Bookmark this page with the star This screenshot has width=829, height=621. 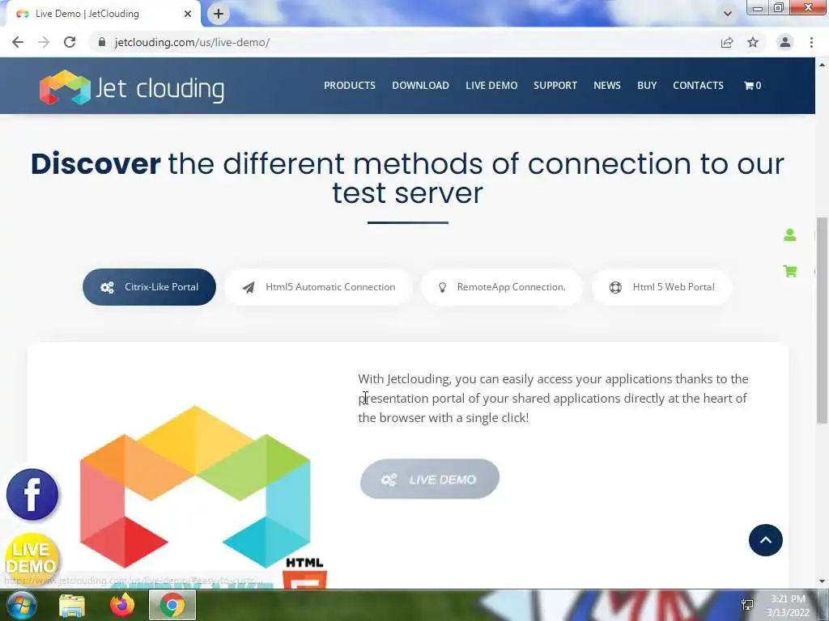(x=753, y=42)
